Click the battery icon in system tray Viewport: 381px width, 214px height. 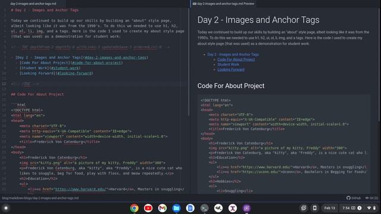point(374,208)
